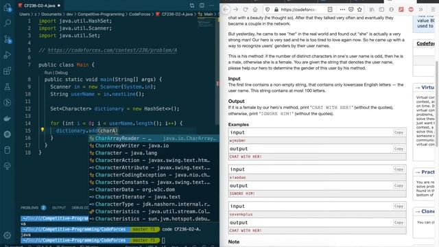
Task: Click line number 12 in the editor gutter
Action: tap(27, 108)
